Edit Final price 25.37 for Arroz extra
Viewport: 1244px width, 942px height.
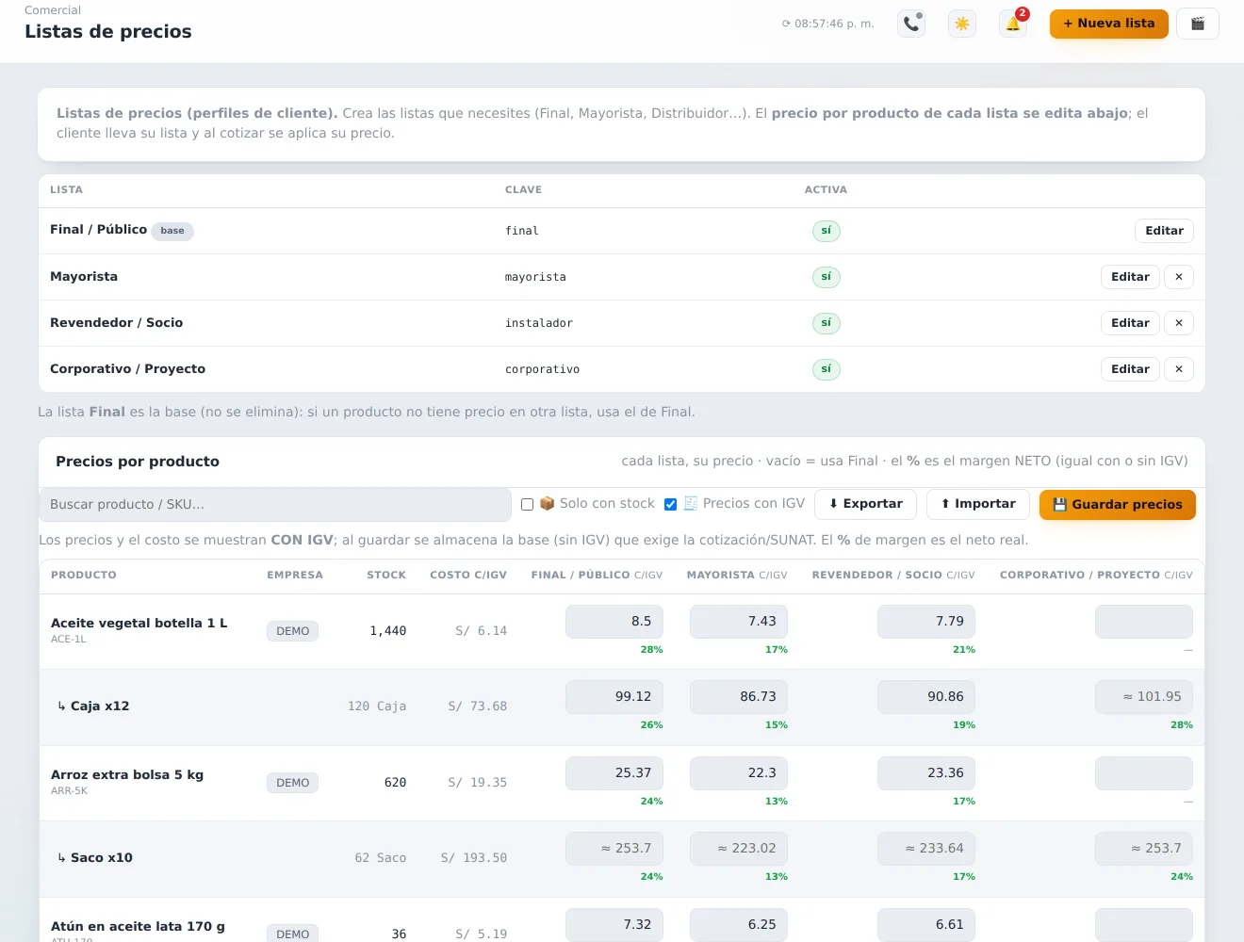pyautogui.click(x=614, y=773)
